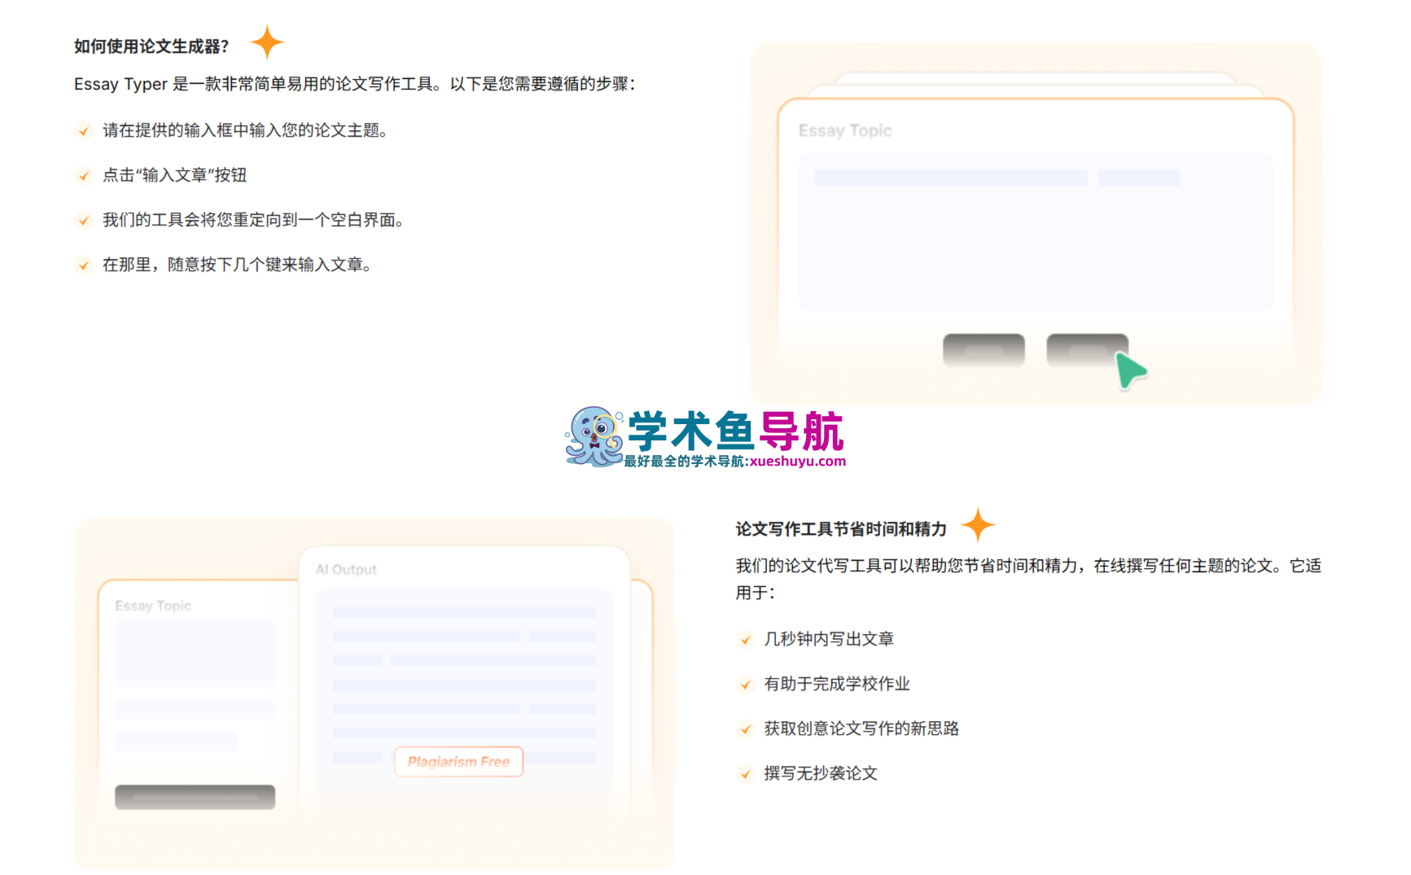Click the "AI Output" label in the illustration
The height and width of the screenshot is (875, 1411).
pyautogui.click(x=346, y=570)
